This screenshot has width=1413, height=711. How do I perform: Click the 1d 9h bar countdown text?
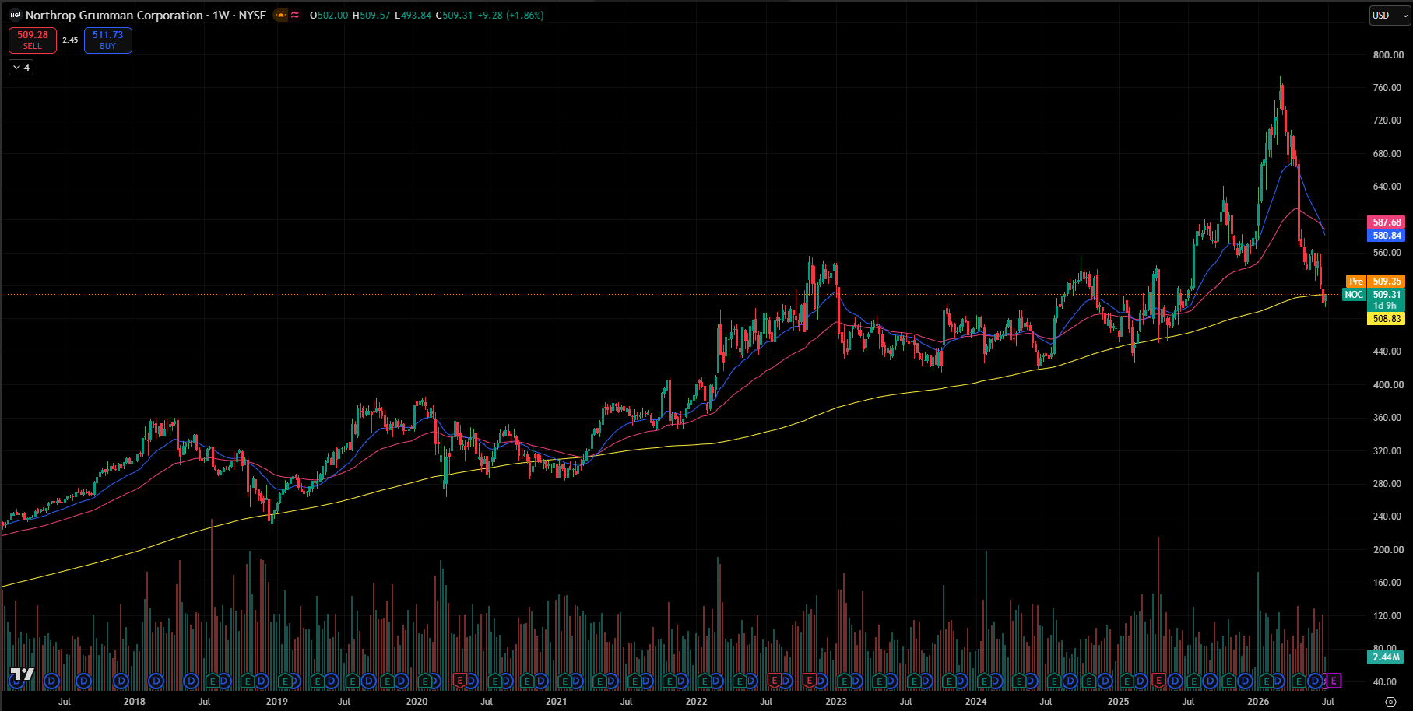tap(1387, 306)
